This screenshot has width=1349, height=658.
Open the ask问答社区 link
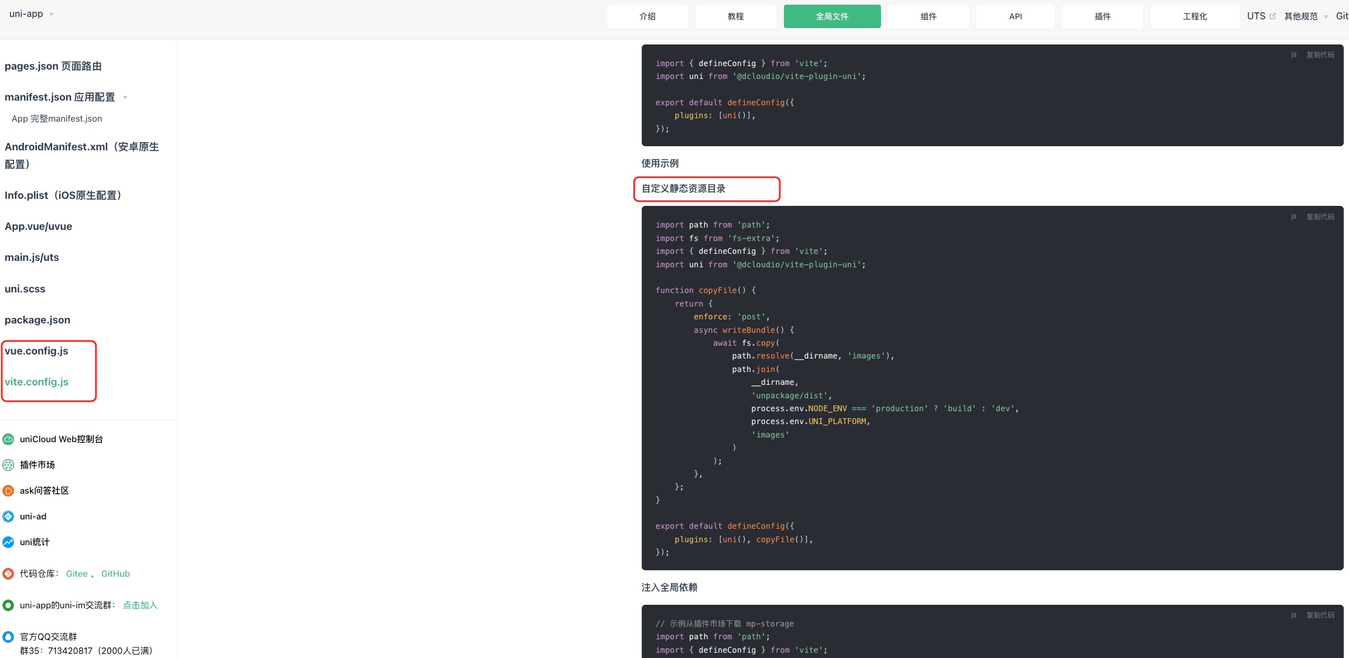[x=44, y=491]
